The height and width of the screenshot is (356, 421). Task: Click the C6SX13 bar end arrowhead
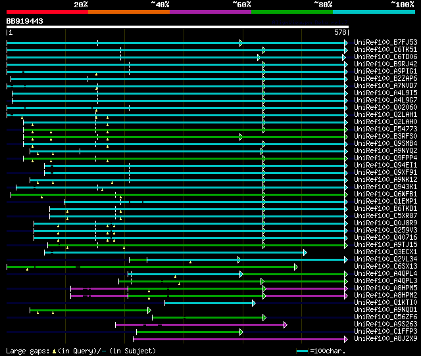pyautogui.click(x=296, y=267)
